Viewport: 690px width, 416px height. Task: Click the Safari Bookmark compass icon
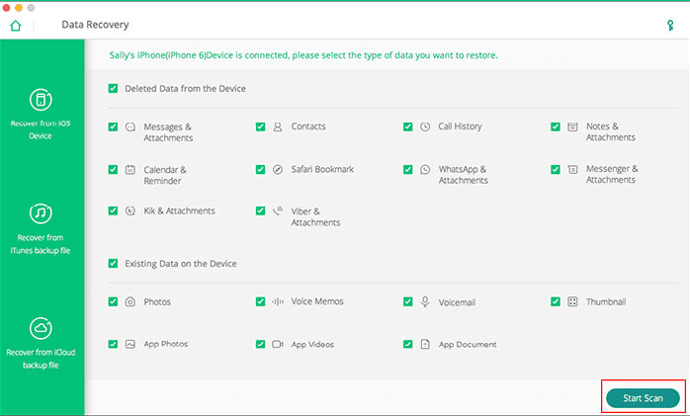point(278,170)
